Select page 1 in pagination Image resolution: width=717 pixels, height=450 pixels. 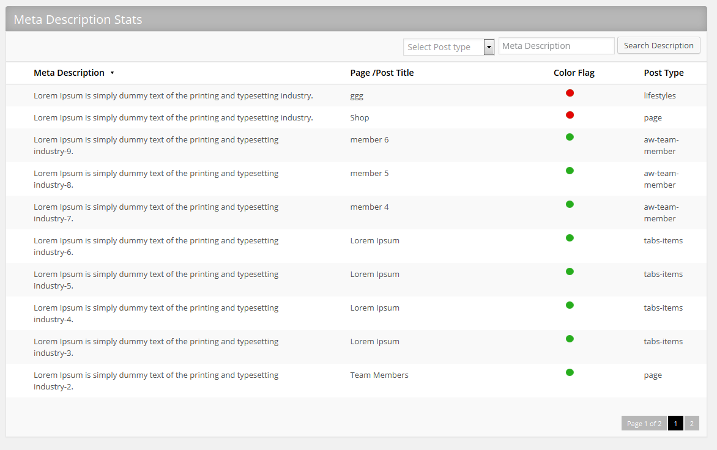coord(675,424)
